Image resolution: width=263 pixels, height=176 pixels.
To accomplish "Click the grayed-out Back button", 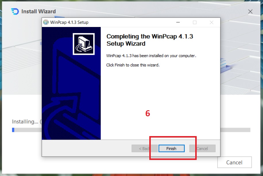I will 144,148.
